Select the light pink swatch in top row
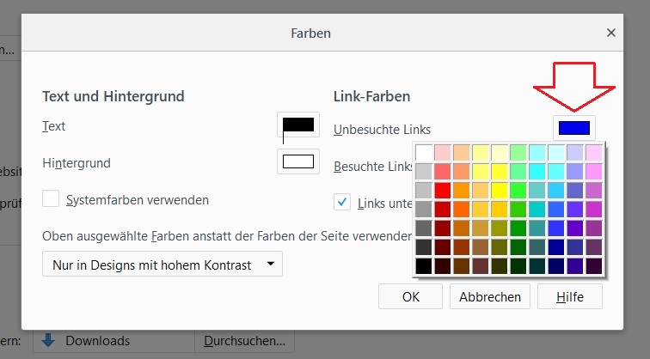This screenshot has height=359, width=650. pyautogui.click(x=443, y=152)
